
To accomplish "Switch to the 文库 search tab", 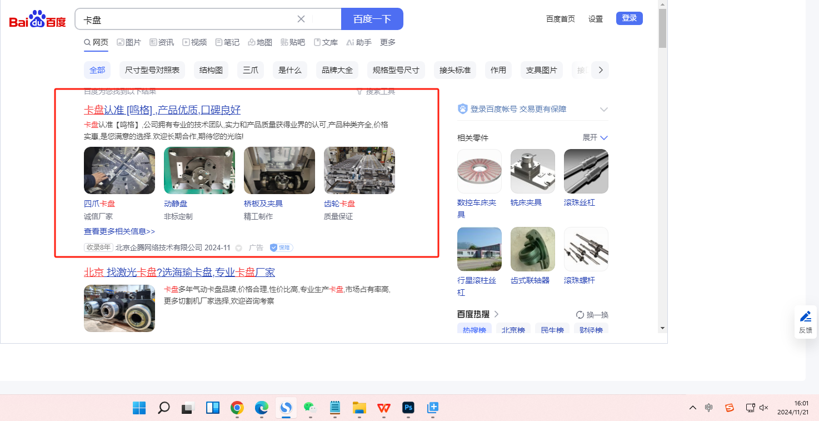I will pyautogui.click(x=326, y=42).
